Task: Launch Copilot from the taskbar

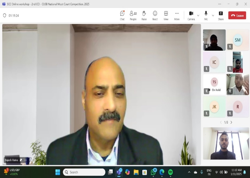Action: click(128, 172)
